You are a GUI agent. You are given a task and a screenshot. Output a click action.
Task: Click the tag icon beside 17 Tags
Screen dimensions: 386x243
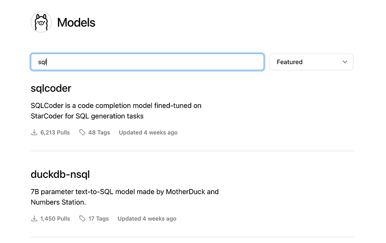coord(82,219)
